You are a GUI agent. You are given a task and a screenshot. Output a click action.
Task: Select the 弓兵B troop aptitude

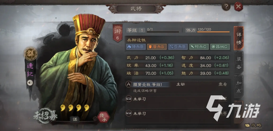point(178,47)
